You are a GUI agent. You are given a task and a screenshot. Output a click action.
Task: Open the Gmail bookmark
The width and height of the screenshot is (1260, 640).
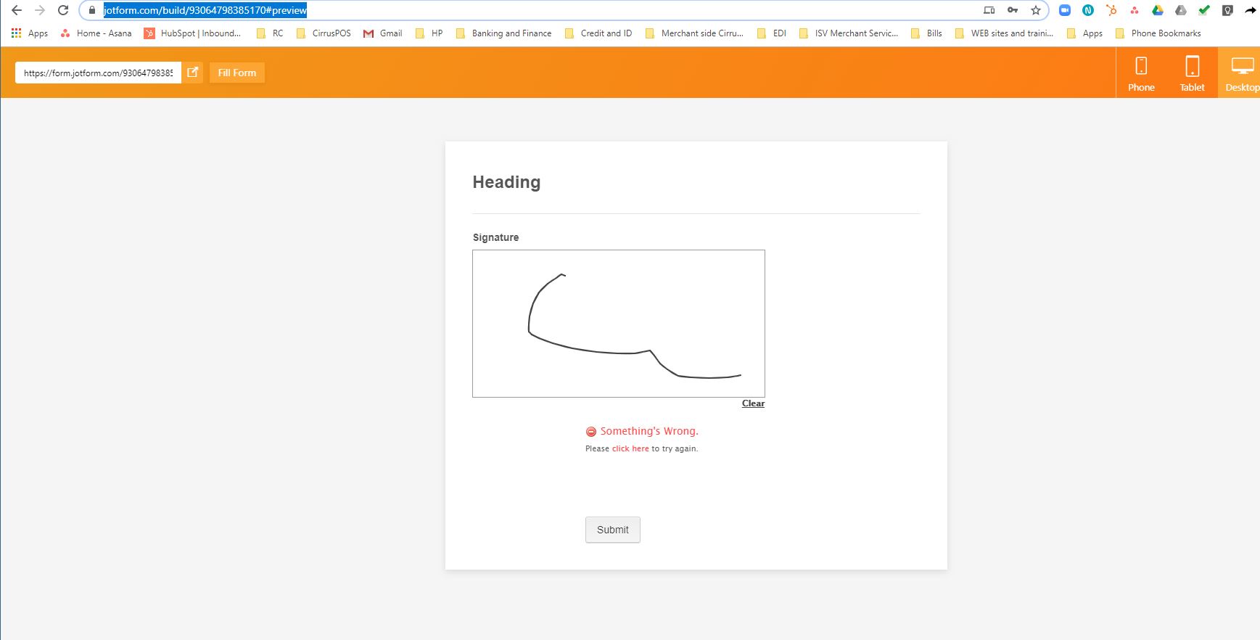[382, 33]
